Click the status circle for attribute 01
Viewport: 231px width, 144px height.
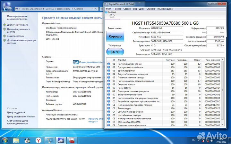click(108, 64)
